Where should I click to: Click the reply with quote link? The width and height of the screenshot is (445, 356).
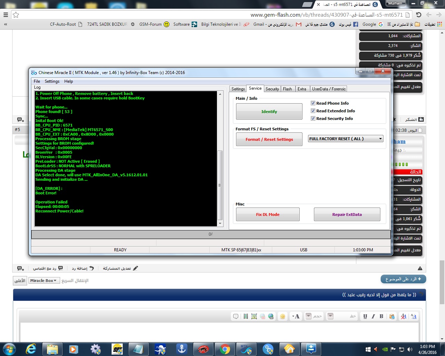click(48, 268)
